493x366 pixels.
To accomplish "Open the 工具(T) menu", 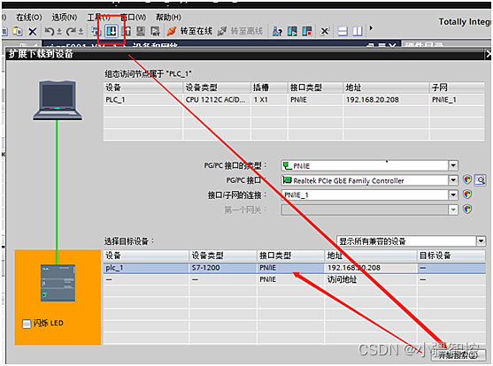I will 98,18.
